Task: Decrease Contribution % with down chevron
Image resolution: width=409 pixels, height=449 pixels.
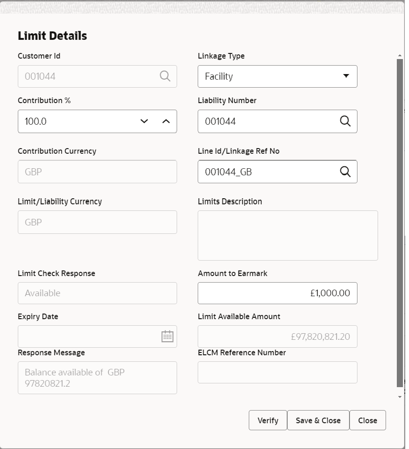Action: 144,121
